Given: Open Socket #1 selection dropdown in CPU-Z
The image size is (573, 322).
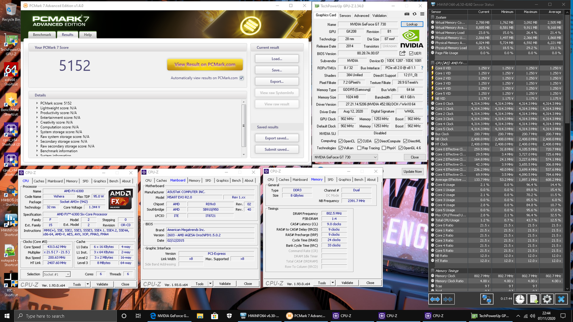Looking at the screenshot, I should (57, 274).
